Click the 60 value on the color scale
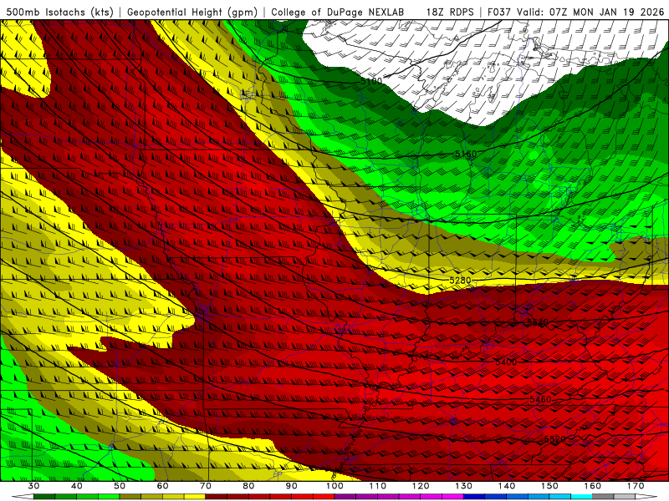 162,486
